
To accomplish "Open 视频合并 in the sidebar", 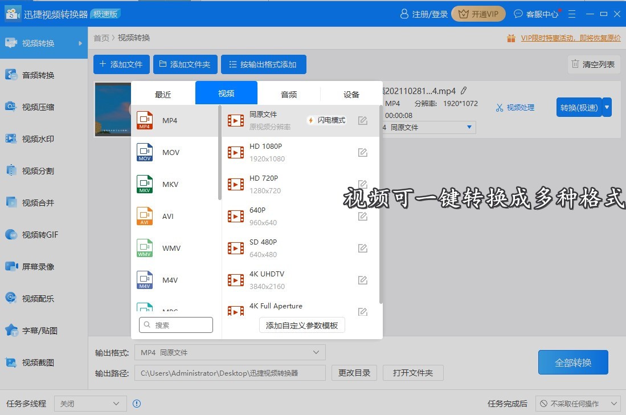I will [43, 203].
